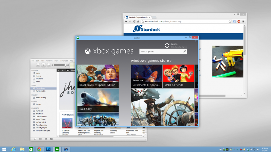271x152 pixels.
Task: Open the iTunes Advanced menu
Action: 64,61
